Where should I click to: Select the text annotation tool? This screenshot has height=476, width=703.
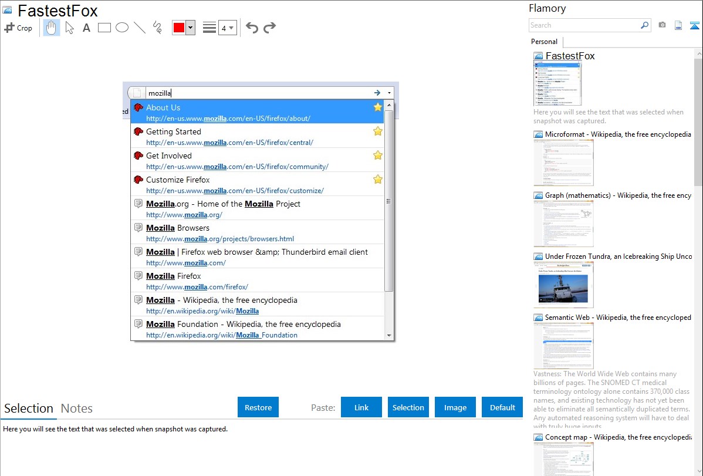point(86,28)
